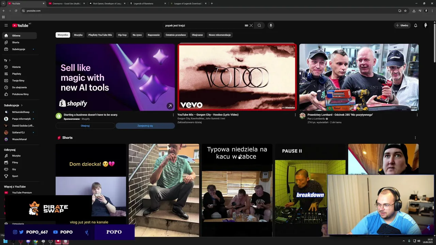Open the Pan z Lombardu channel link

[316, 119]
